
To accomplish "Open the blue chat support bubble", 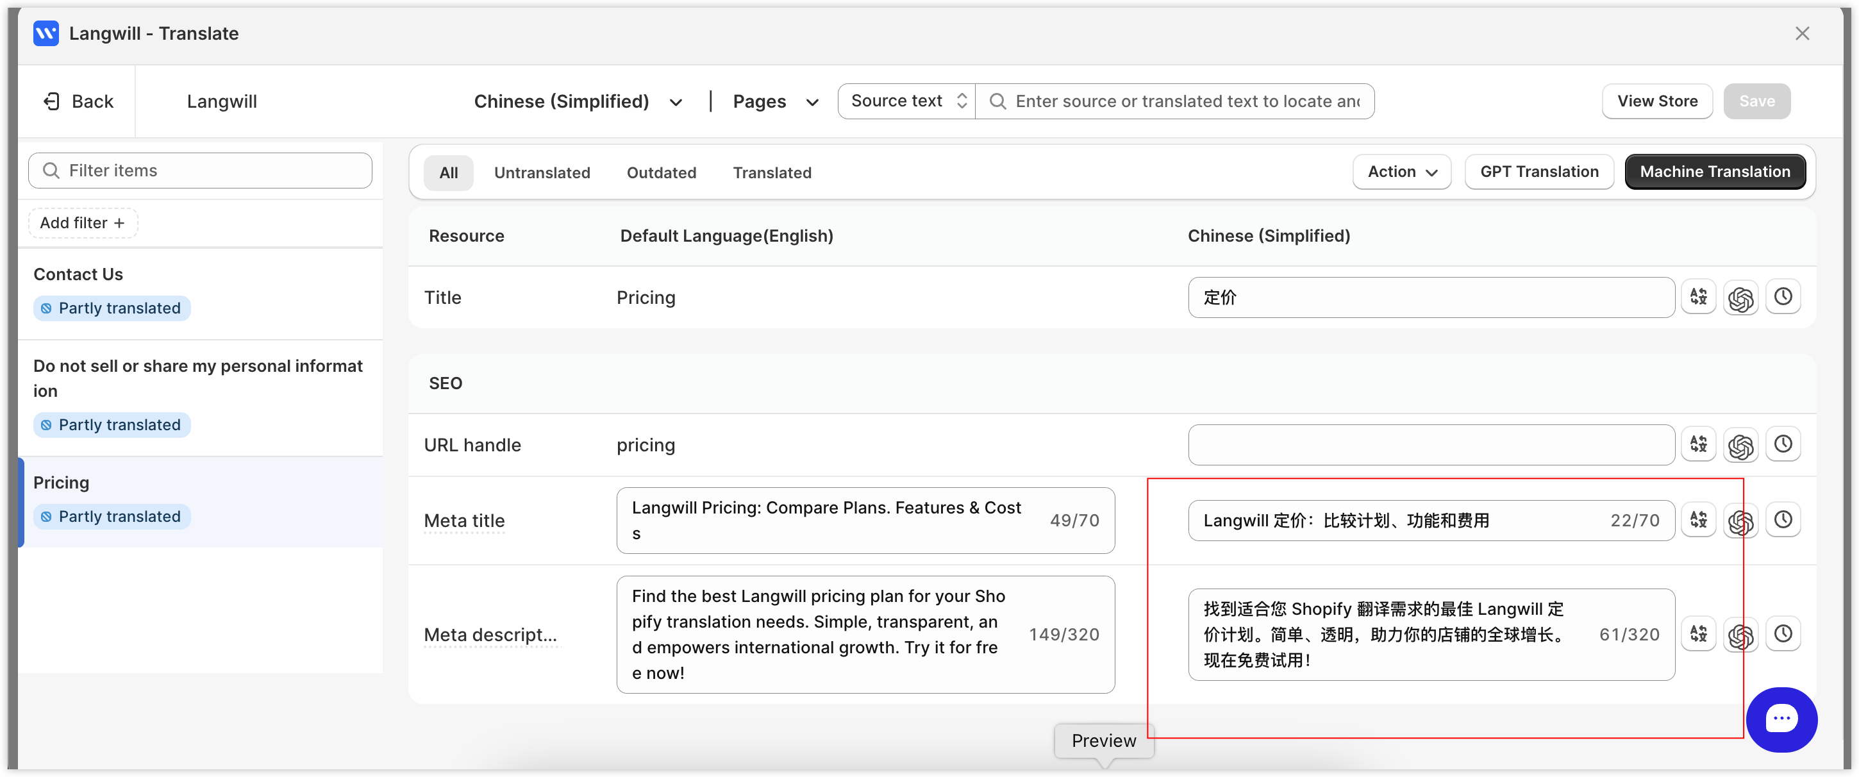I will pyautogui.click(x=1781, y=719).
